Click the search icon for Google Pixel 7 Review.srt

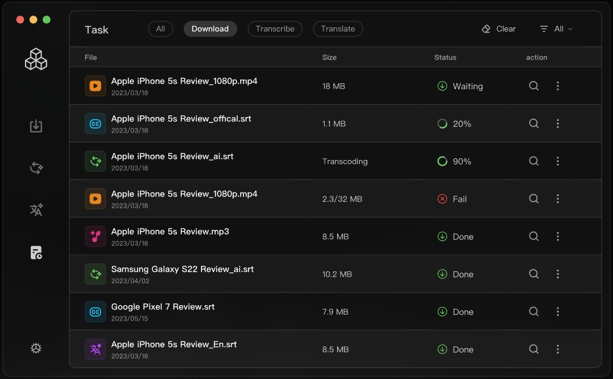pos(534,311)
